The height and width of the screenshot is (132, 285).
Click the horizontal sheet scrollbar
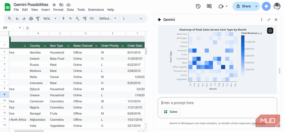click(x=29, y=131)
